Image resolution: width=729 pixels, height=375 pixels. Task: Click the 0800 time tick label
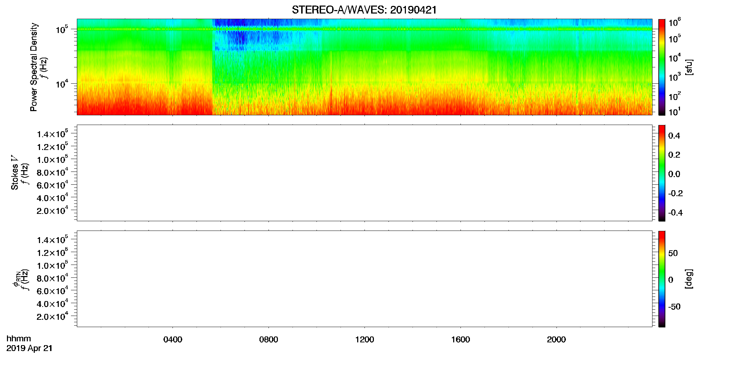(x=269, y=340)
